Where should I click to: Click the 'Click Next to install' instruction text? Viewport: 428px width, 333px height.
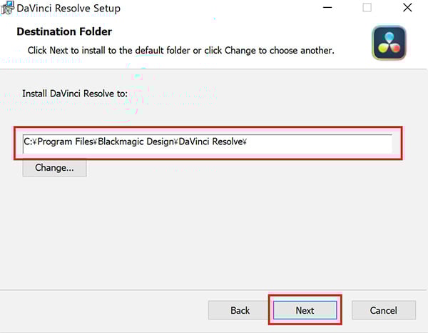point(181,51)
